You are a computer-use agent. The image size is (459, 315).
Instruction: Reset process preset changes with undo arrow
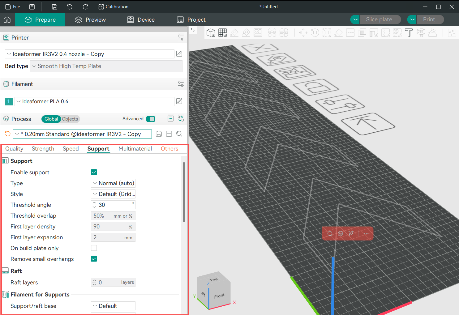click(8, 134)
